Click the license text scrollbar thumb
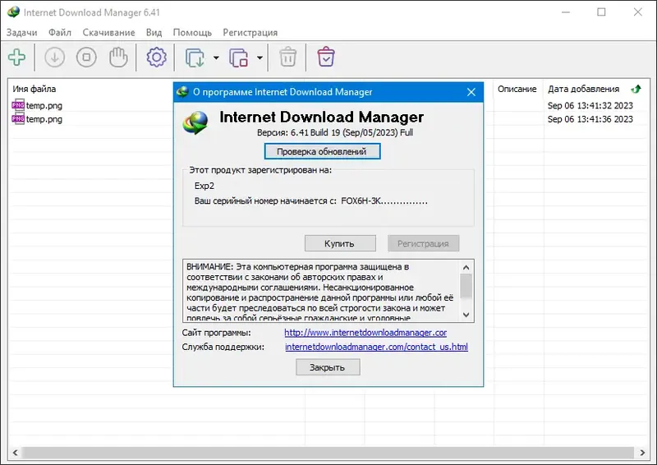This screenshot has width=657, height=465. point(466,286)
